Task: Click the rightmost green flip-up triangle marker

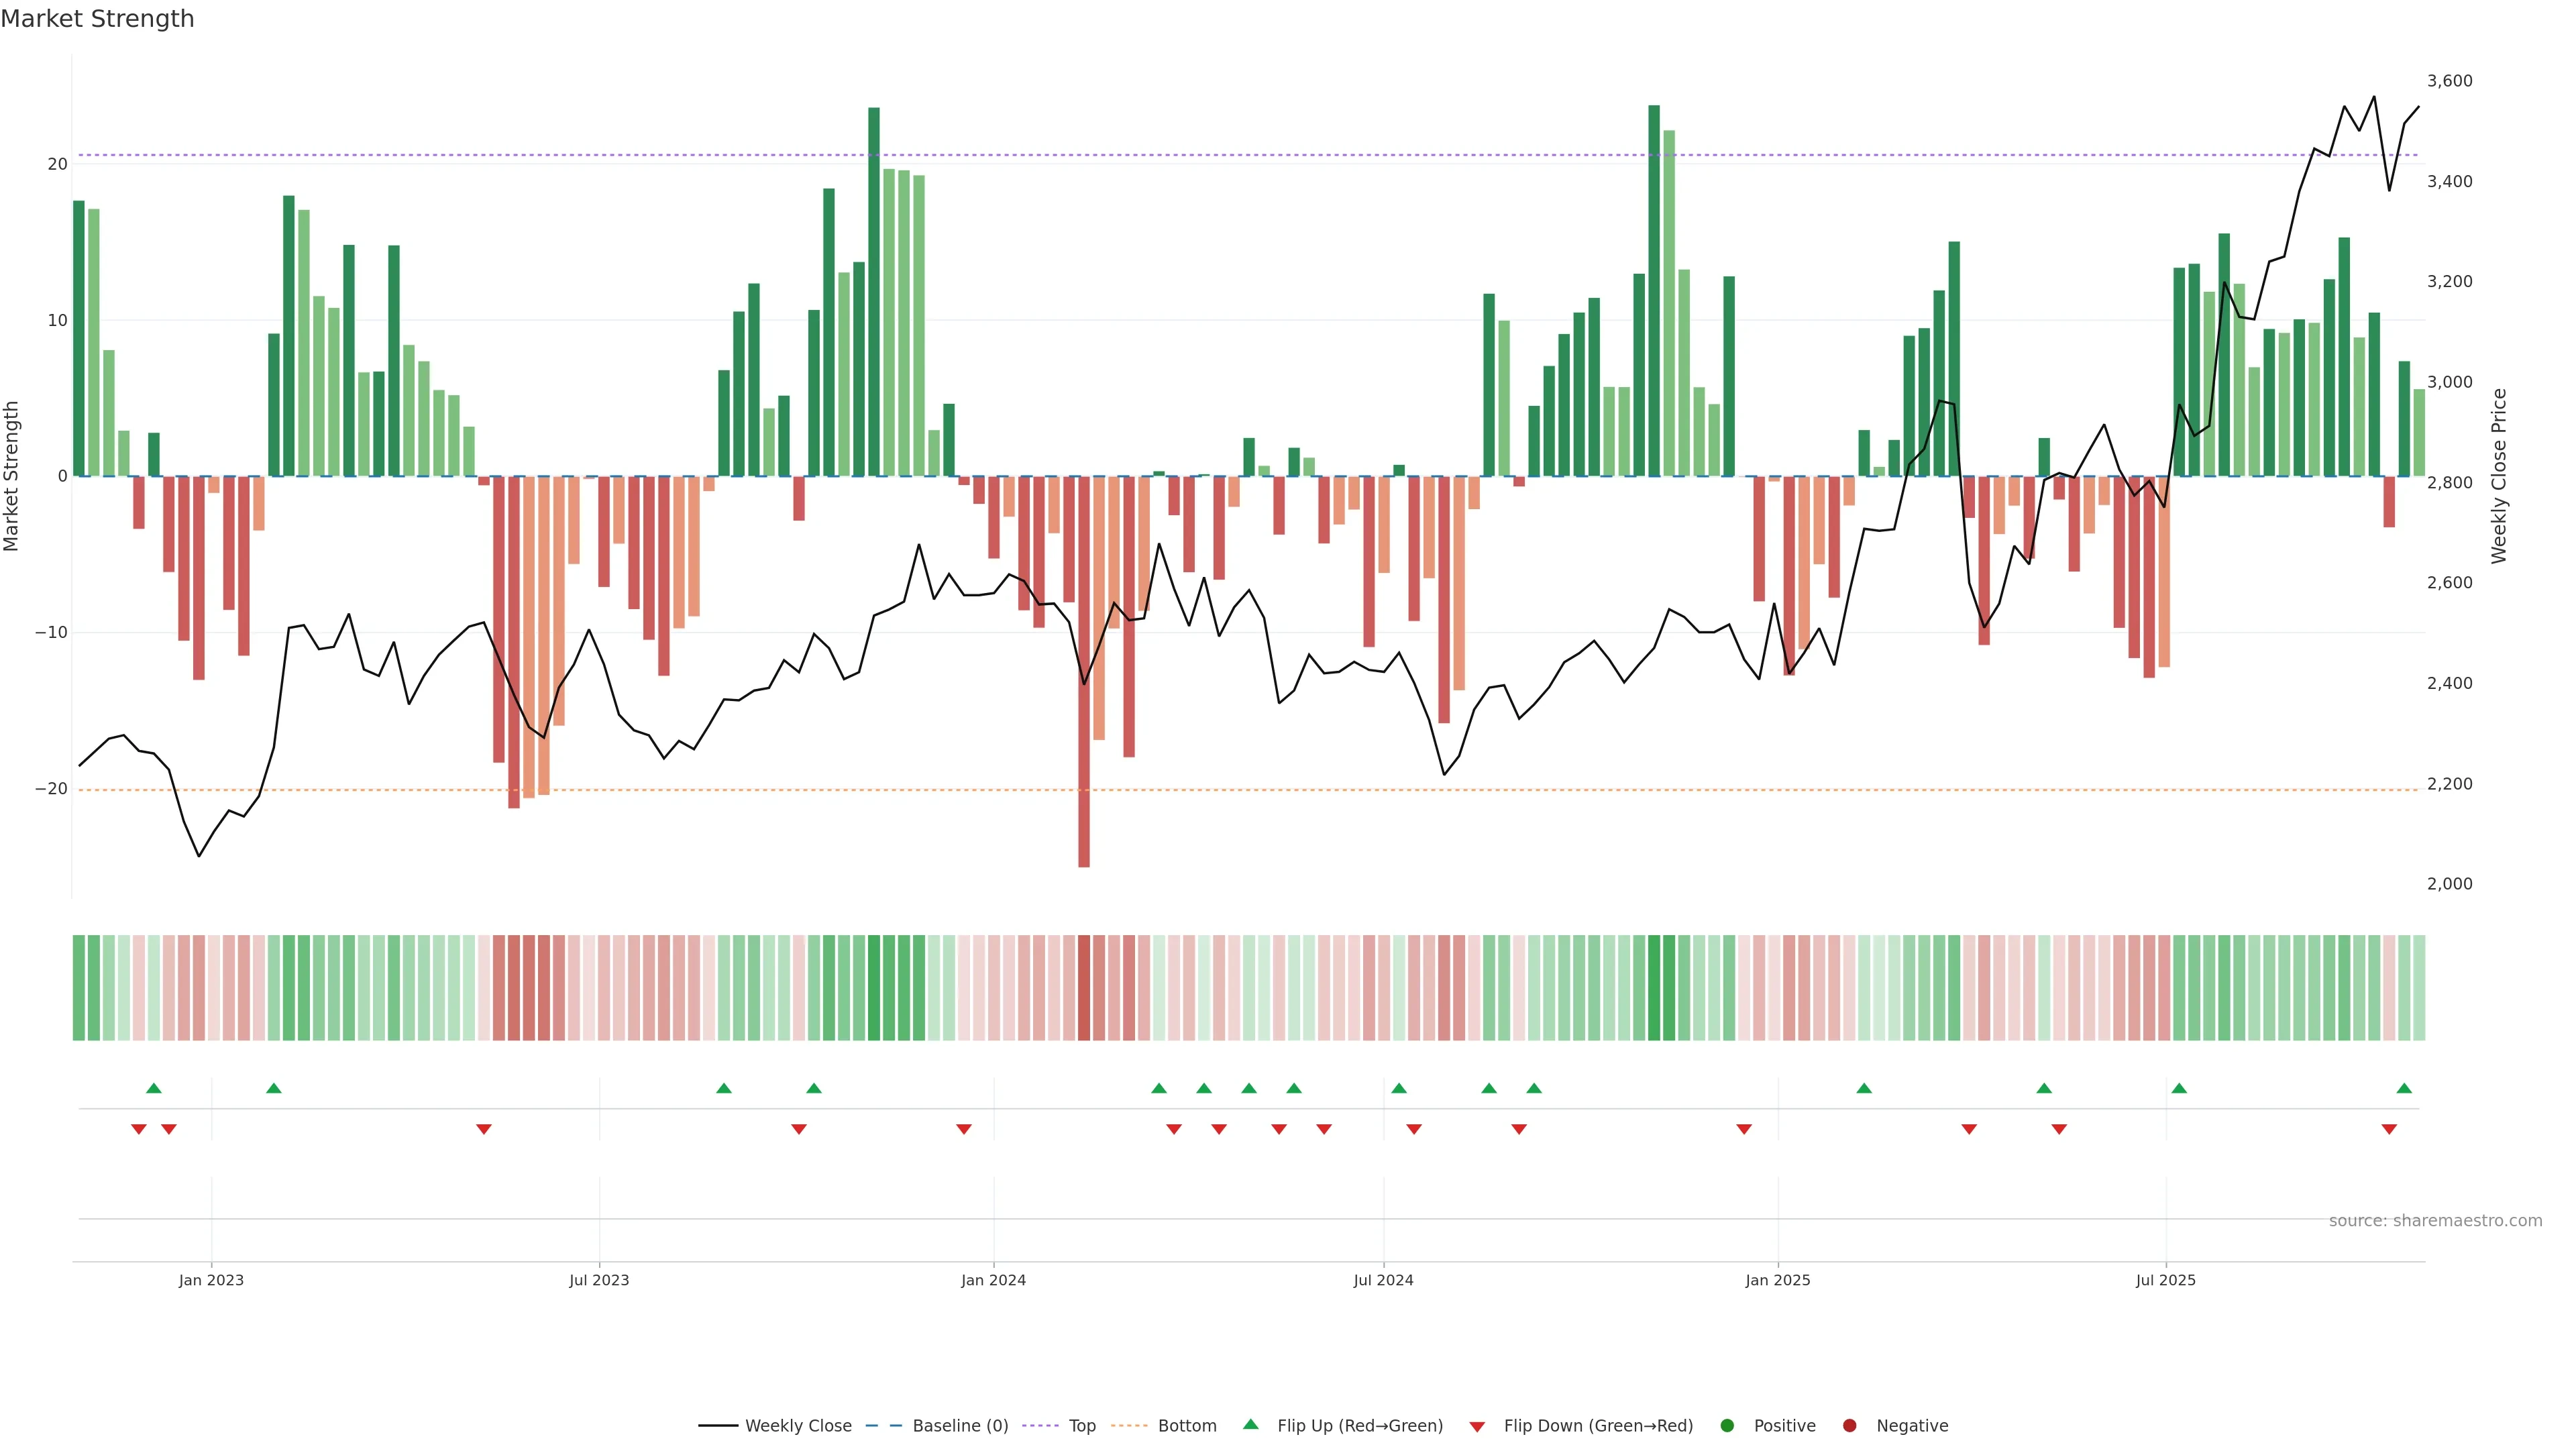Action: pyautogui.click(x=2404, y=1088)
